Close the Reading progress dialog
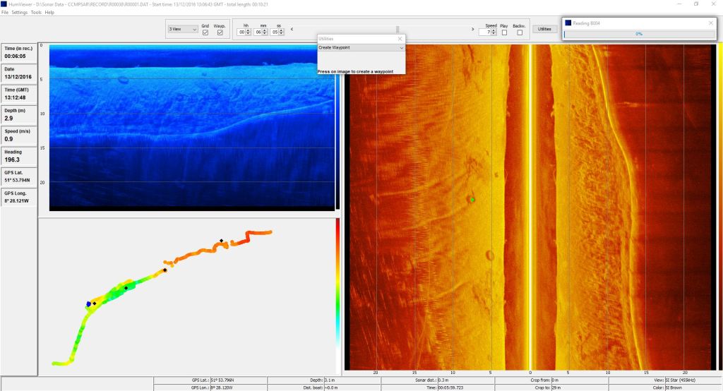This screenshot has height=391, width=723. click(710, 23)
